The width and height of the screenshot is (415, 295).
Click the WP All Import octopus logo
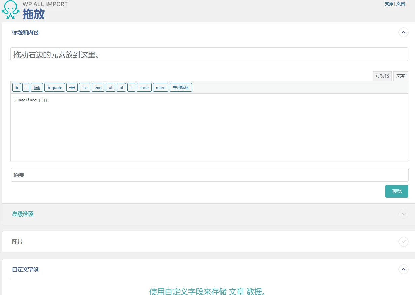click(10, 9)
